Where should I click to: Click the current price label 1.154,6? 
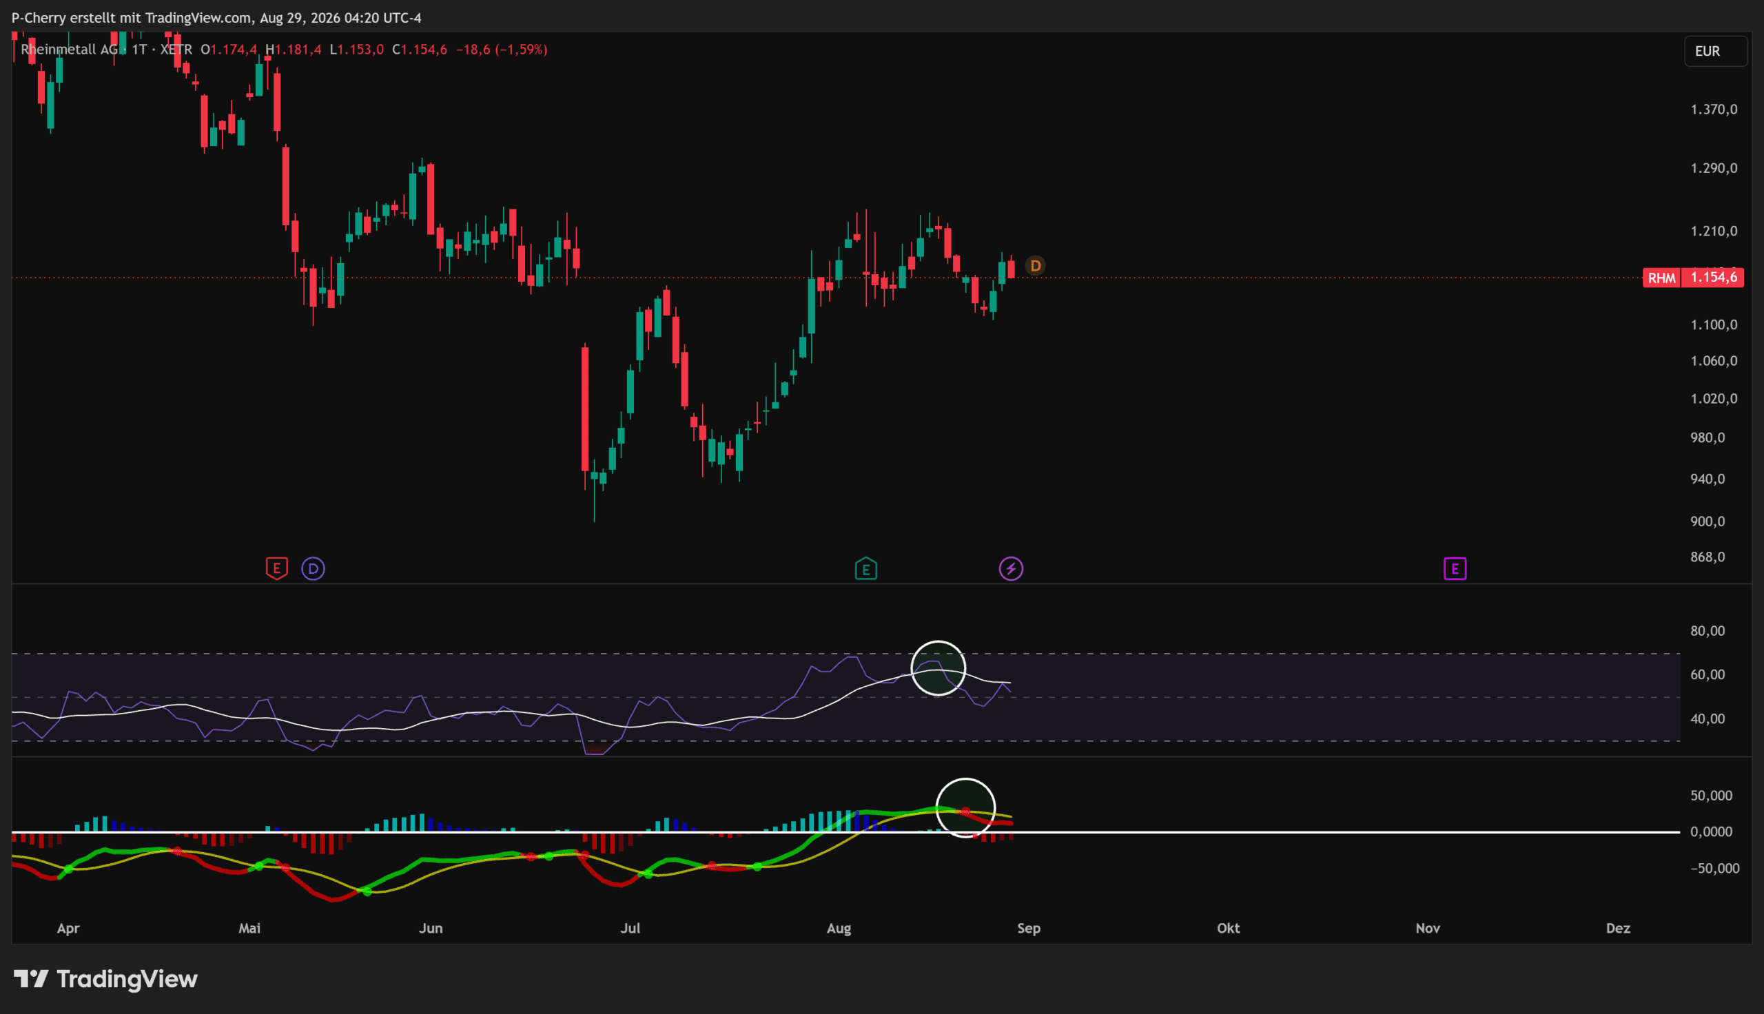(1713, 277)
